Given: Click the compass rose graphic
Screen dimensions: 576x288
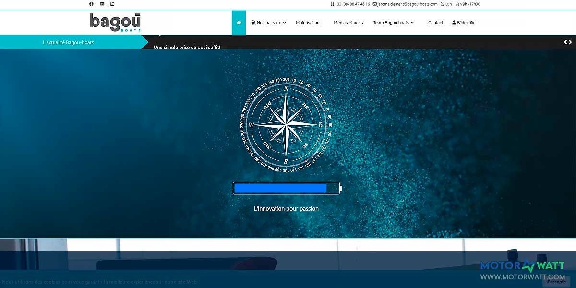Looking at the screenshot, I should [x=286, y=125].
